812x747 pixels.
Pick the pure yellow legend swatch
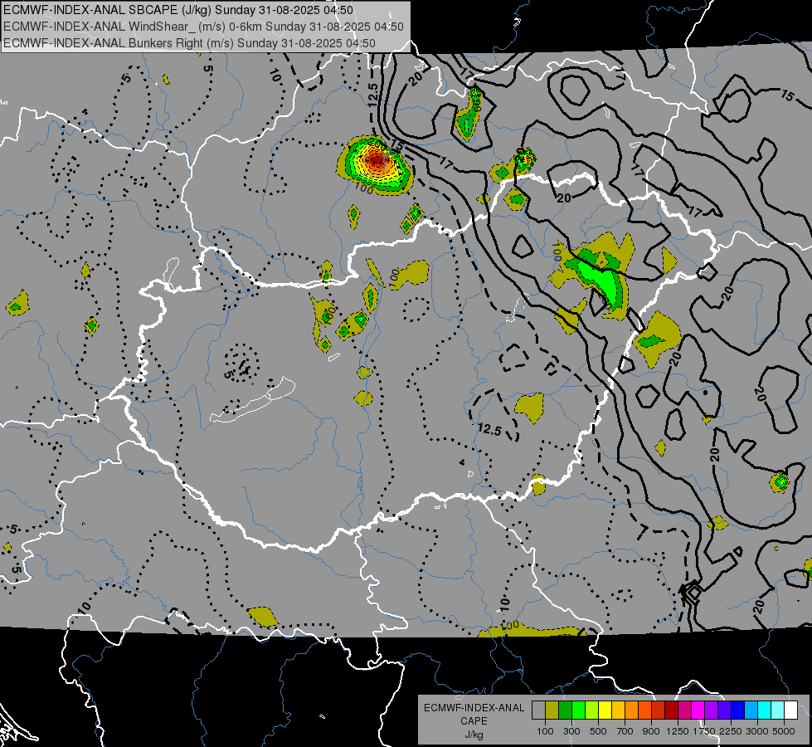pos(605,710)
